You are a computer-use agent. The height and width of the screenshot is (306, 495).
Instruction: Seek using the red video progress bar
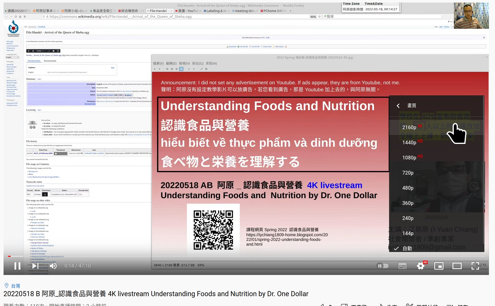click(x=246, y=256)
